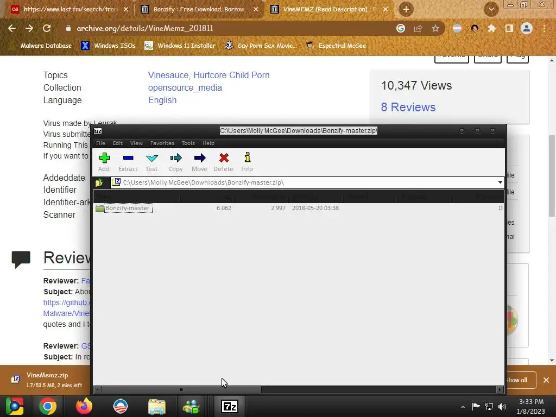Image resolution: width=556 pixels, height=417 pixels.
Task: Click the 7-Zip horizontal scrollbar thumb
Action: point(181,389)
